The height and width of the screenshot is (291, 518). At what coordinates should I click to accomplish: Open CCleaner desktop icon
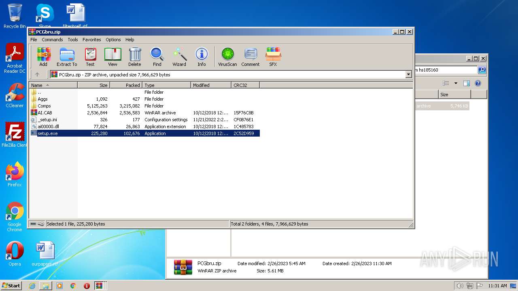point(15,95)
